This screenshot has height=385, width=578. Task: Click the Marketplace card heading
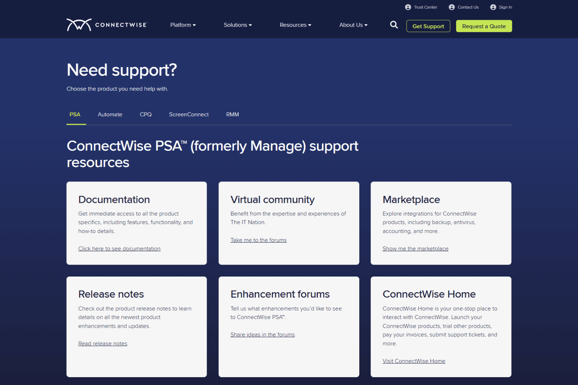(411, 200)
